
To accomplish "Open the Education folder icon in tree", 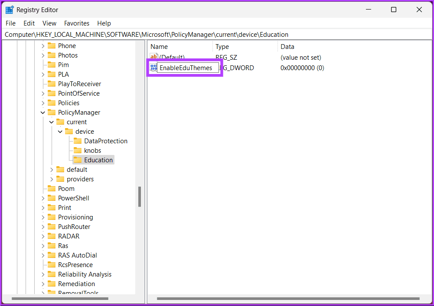I will (x=78, y=160).
